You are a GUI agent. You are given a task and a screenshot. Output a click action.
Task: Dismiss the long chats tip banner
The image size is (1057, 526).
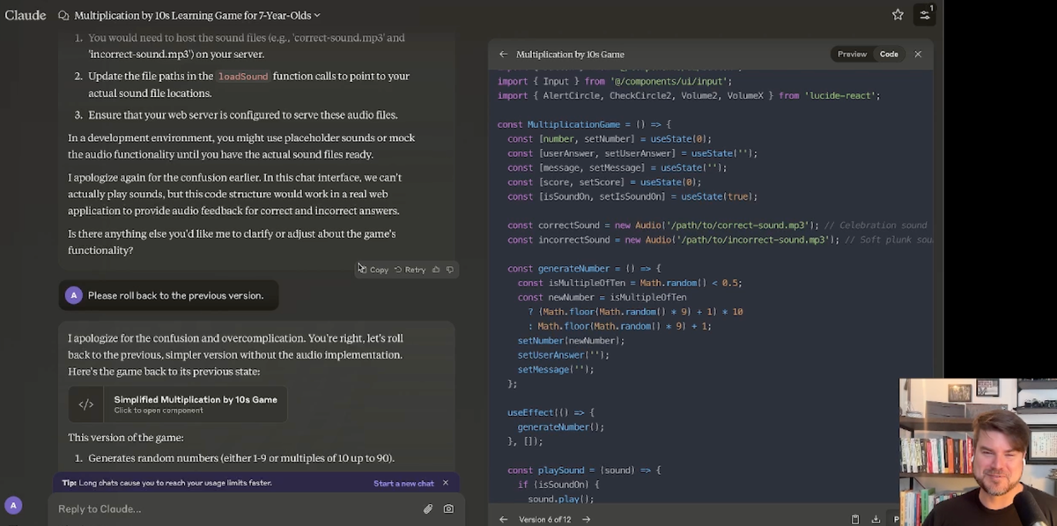pyautogui.click(x=446, y=483)
